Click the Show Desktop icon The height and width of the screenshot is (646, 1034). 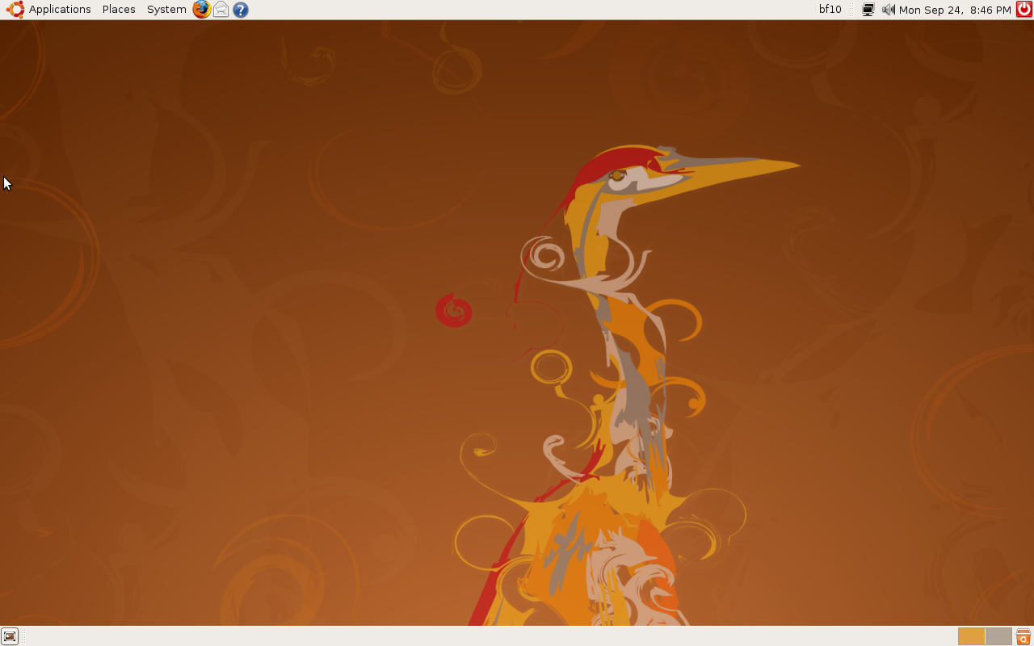coord(10,636)
